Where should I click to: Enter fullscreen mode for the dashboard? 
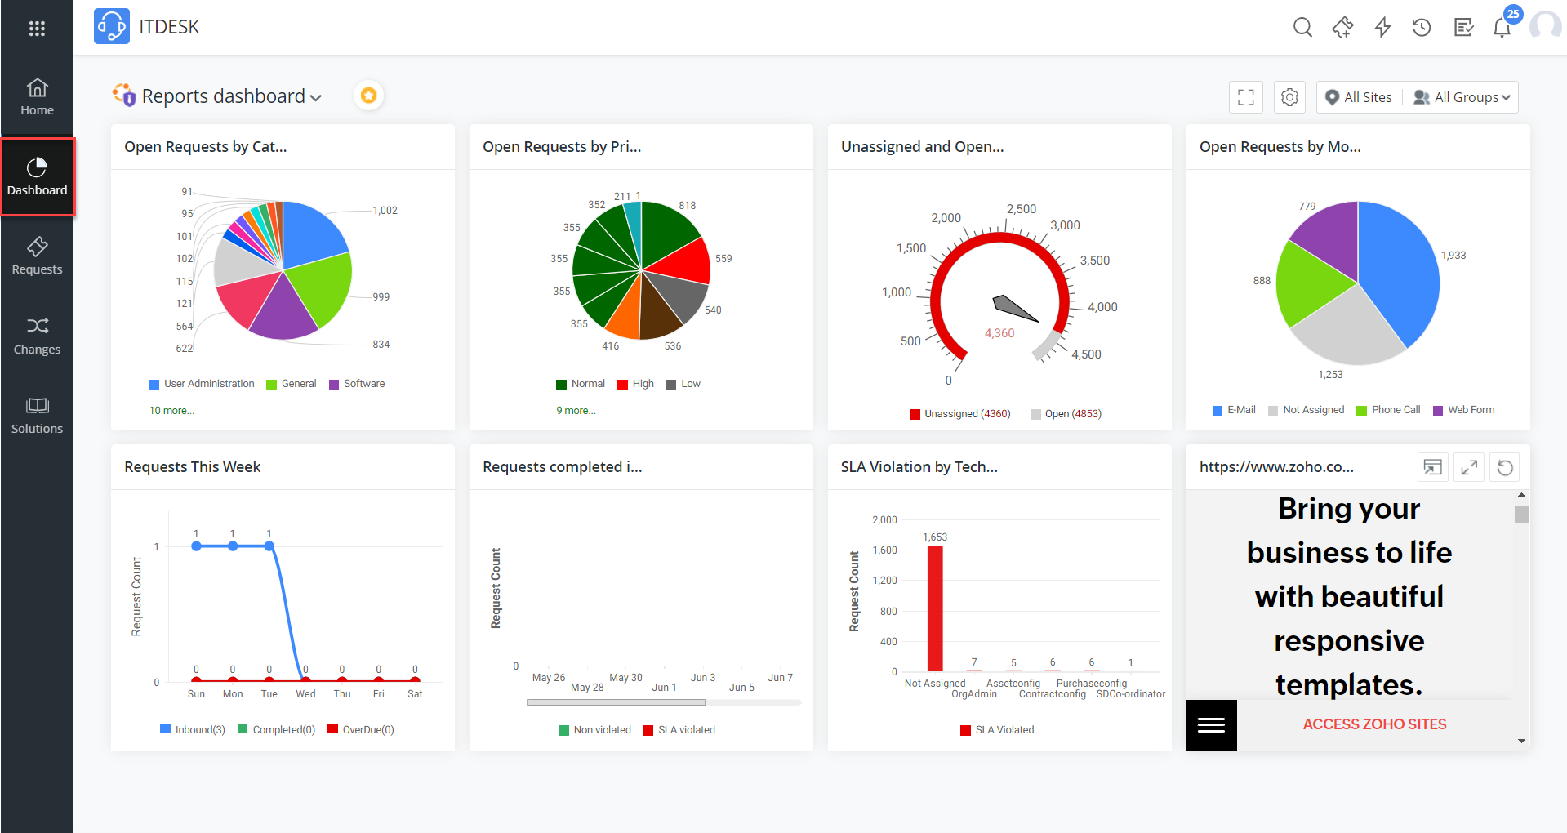tap(1245, 96)
